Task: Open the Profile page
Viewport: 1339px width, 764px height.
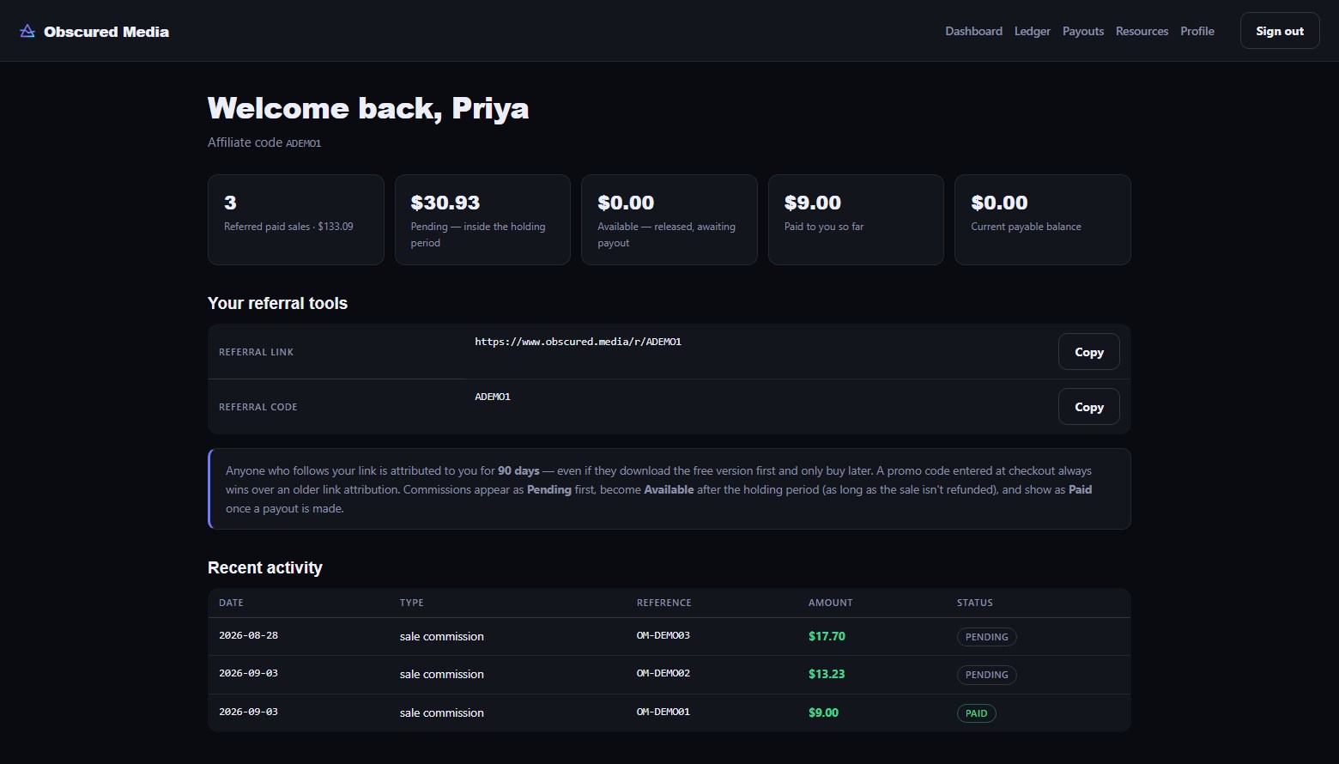Action: tap(1197, 31)
